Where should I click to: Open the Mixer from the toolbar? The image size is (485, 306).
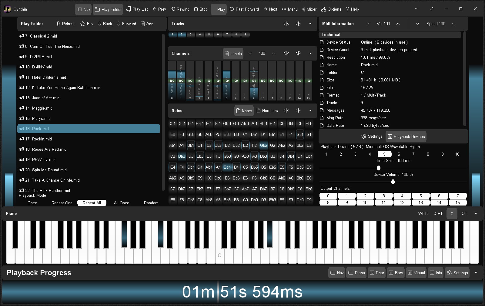pos(309,9)
